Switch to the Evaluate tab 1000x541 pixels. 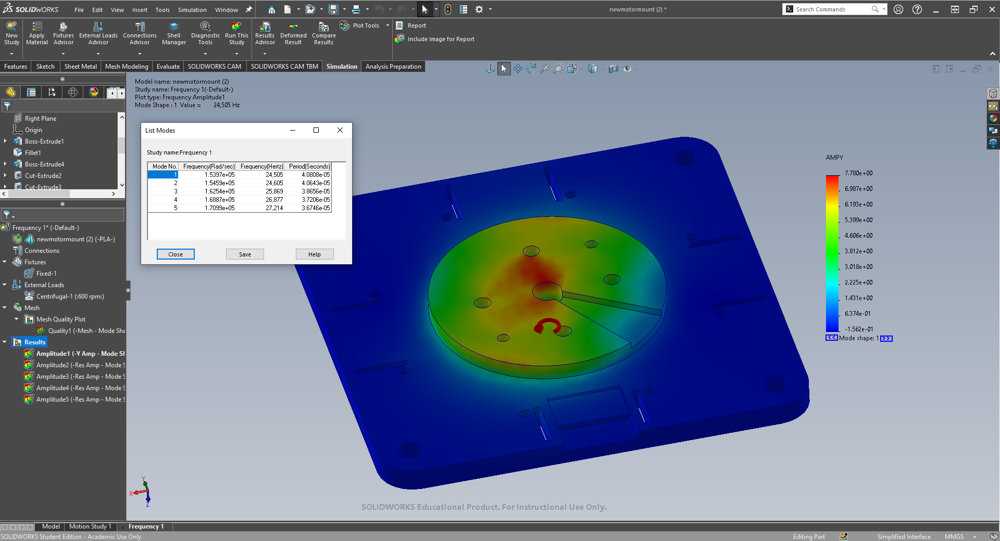click(168, 67)
